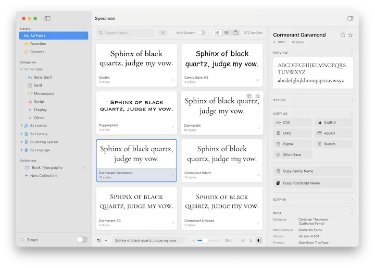Image resolution: width=375 pixels, height=268 pixels.
Task: Select the Cormorant Infant card
Action: (x=222, y=161)
